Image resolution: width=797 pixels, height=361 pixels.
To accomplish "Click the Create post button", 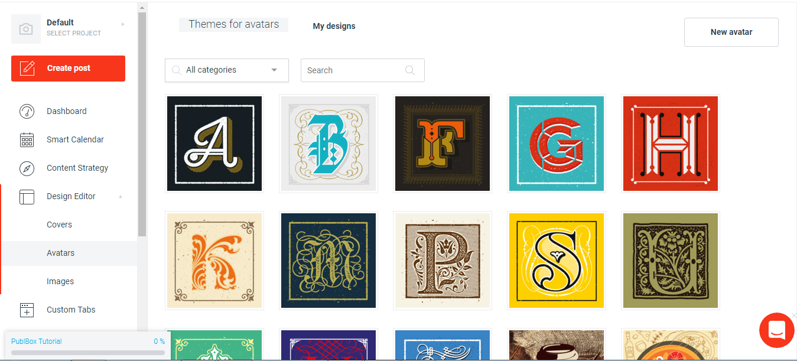I will pos(68,69).
